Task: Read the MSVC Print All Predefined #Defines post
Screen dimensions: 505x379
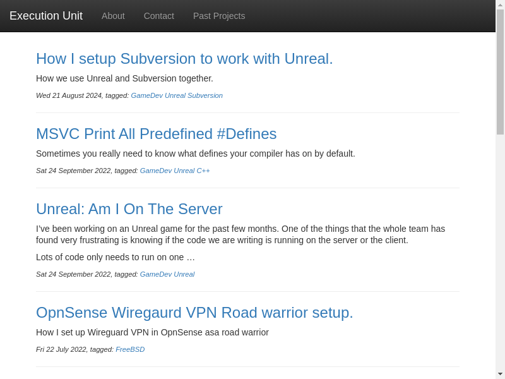Action: tap(156, 134)
